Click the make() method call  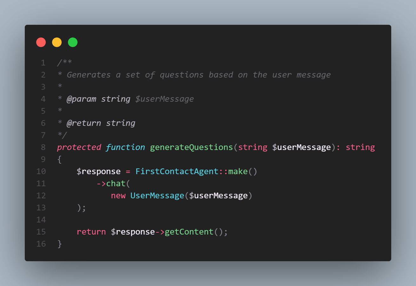tap(243, 172)
